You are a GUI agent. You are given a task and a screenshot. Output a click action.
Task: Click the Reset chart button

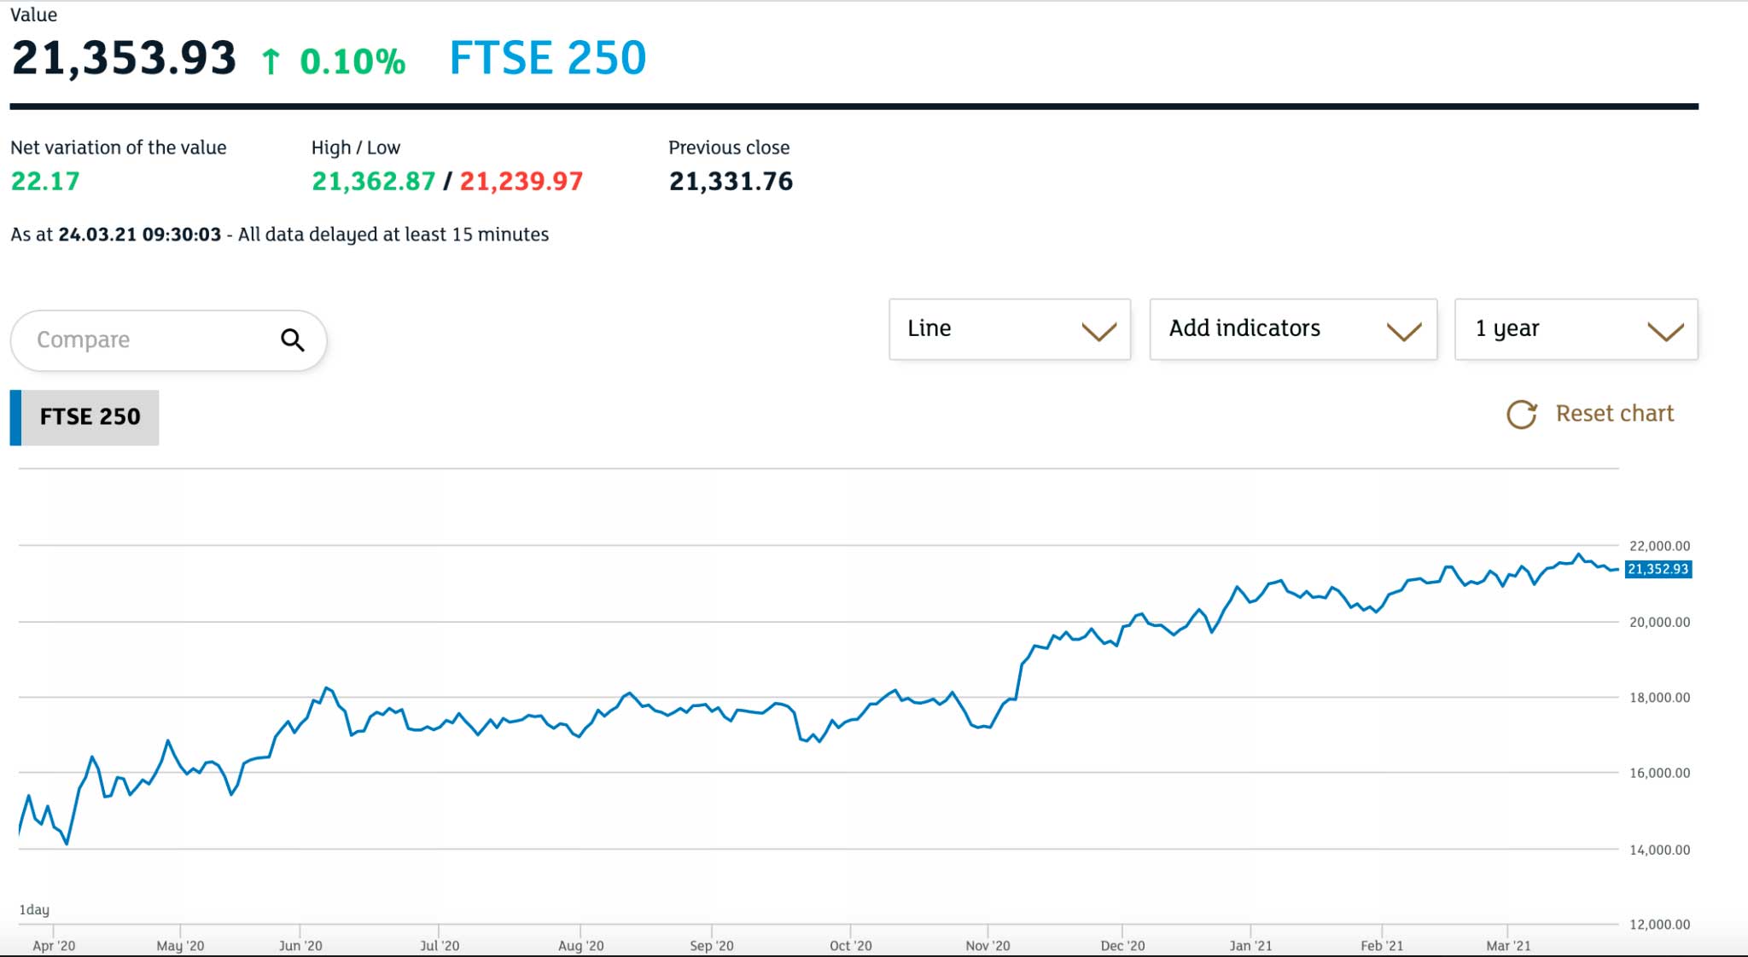(1616, 413)
